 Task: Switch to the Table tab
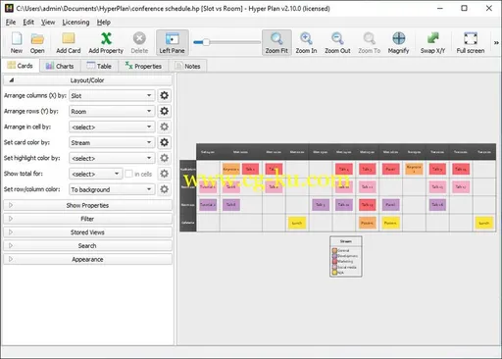click(x=99, y=66)
